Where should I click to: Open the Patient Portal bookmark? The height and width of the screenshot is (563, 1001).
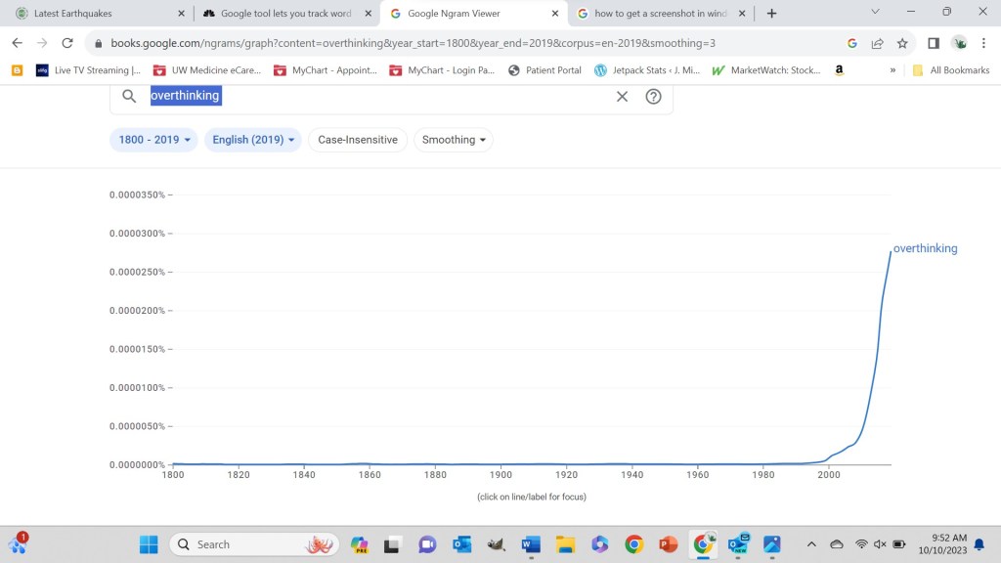click(544, 70)
